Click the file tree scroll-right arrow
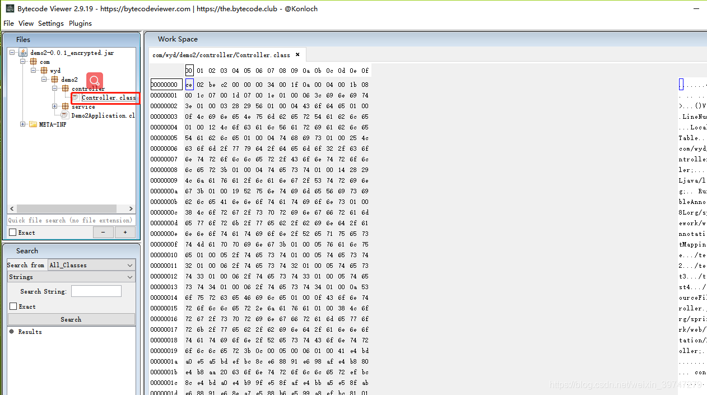This screenshot has width=707, height=395. 131,208
